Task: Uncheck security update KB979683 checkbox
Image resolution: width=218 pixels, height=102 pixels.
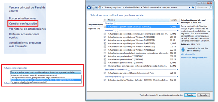Action: (x=105, y=44)
